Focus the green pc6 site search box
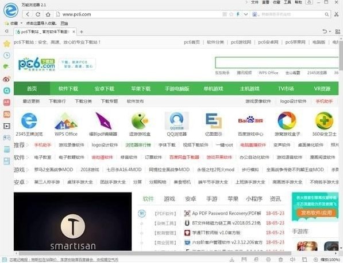The width and height of the screenshot is (343, 263). [x=277, y=62]
